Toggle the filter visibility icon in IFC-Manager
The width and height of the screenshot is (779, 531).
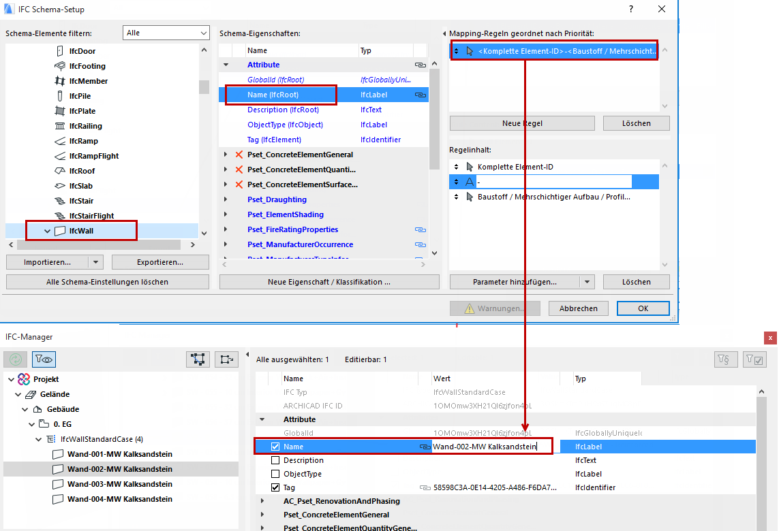(x=44, y=359)
